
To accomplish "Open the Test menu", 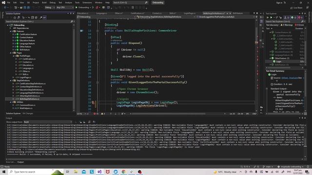I will tap(60, 2).
